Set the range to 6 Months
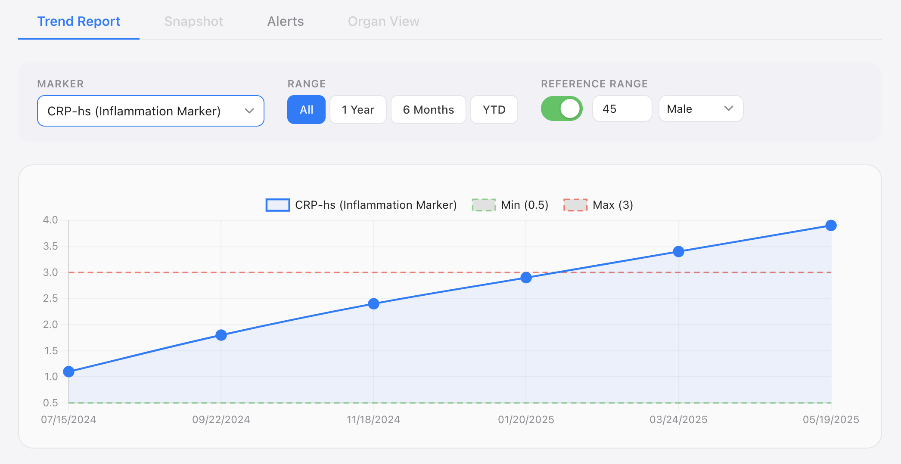 (x=429, y=110)
